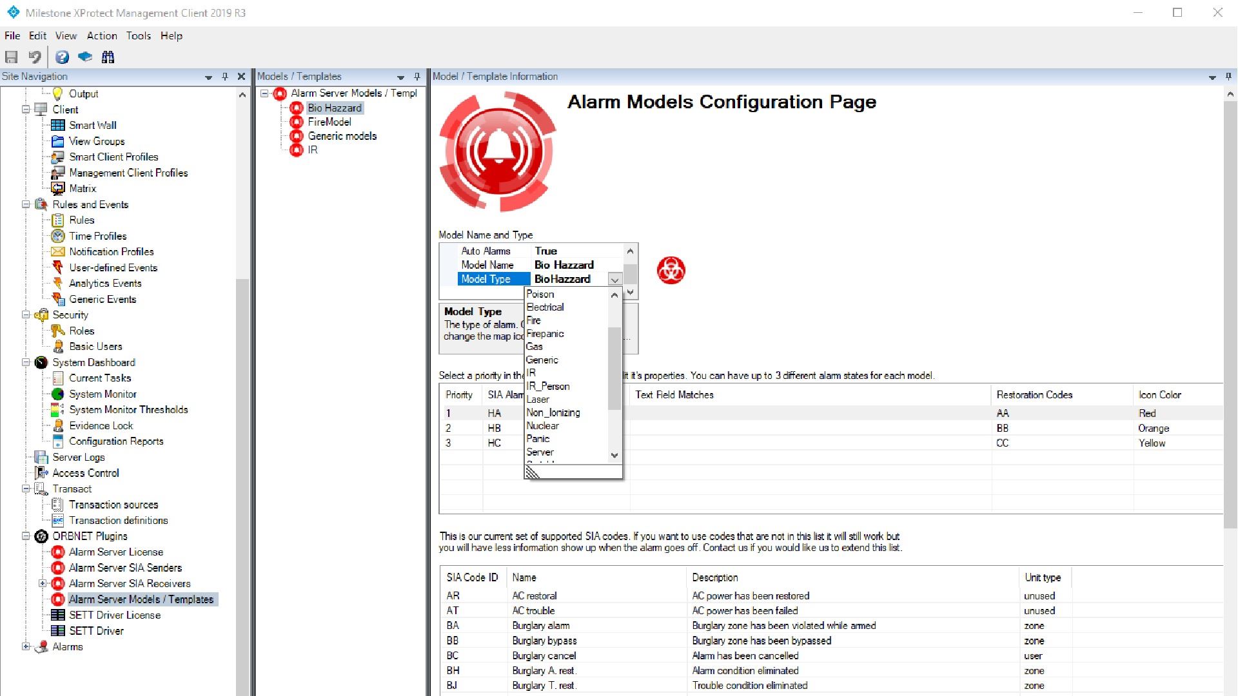Select Generic models in templates tree
The height and width of the screenshot is (696, 1238).
(x=342, y=136)
